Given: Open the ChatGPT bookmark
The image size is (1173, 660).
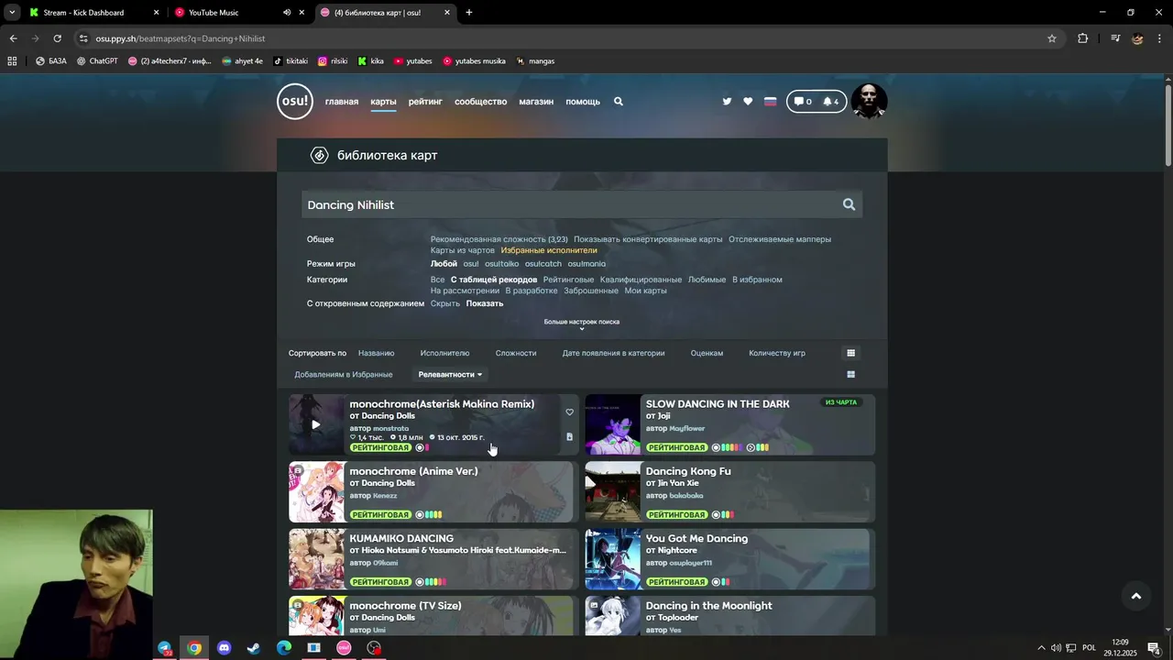Looking at the screenshot, I should (x=97, y=61).
